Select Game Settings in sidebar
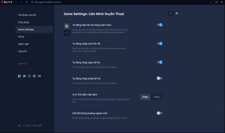 tap(34, 30)
